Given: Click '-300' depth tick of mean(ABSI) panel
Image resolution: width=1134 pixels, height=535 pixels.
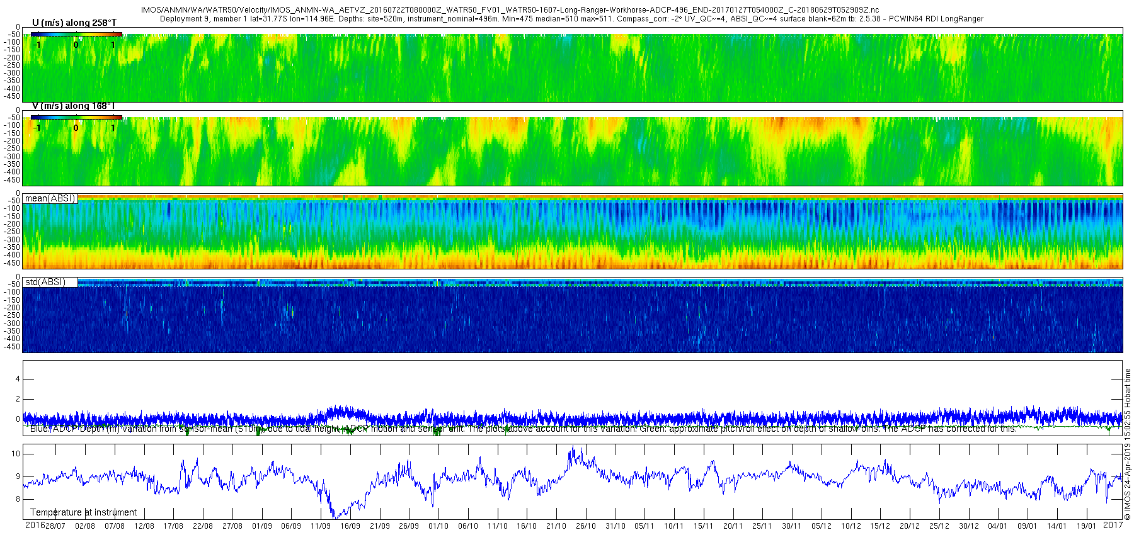Looking at the screenshot, I should pyautogui.click(x=12, y=240).
